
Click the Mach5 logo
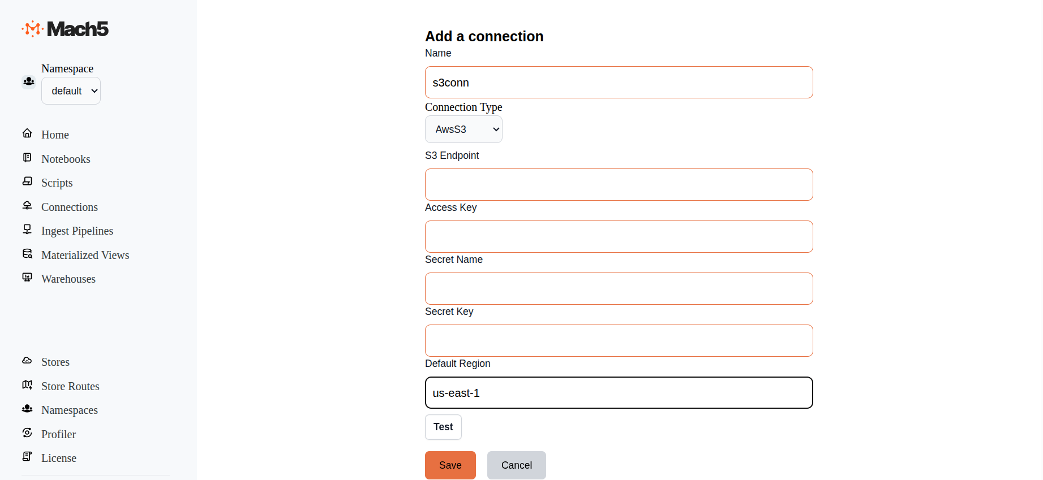65,29
